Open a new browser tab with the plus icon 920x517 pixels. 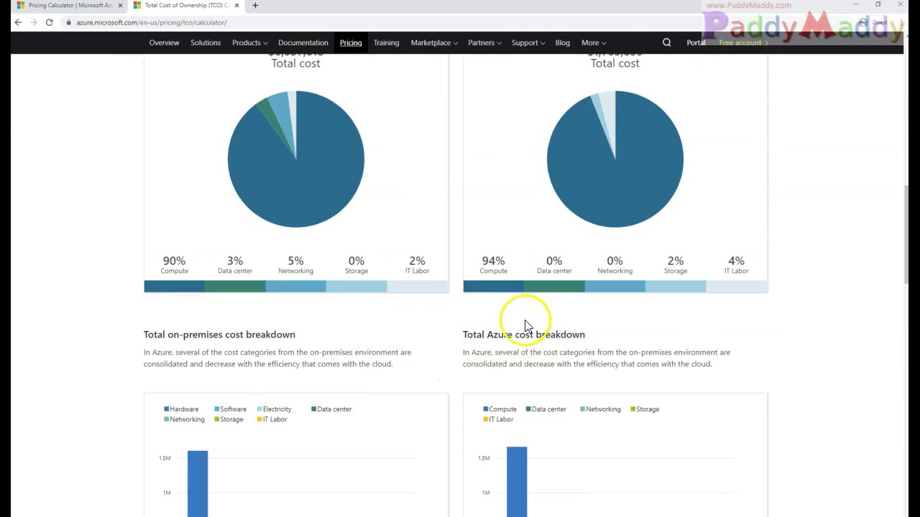pyautogui.click(x=255, y=5)
